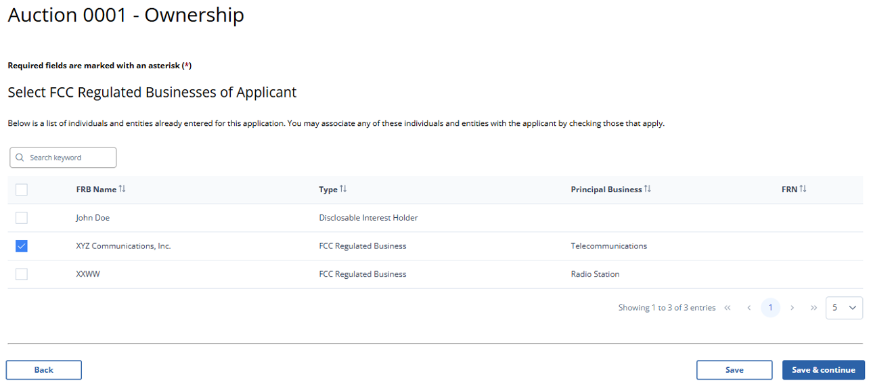Go to first page double-chevron
871x387 pixels.
point(728,308)
